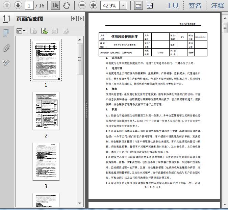Open the bookmarks panel
The image size is (228, 210).
pos(6,33)
